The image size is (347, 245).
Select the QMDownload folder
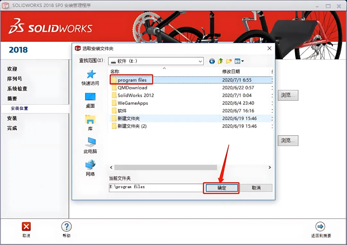[x=132, y=88]
